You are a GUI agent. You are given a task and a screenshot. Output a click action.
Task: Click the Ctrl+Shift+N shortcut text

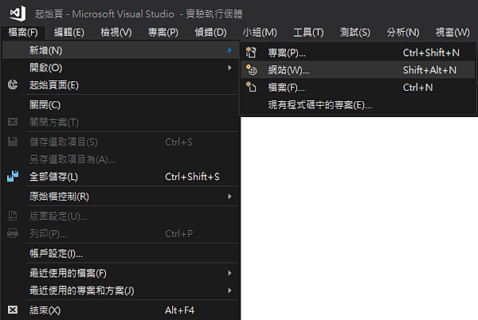(431, 53)
